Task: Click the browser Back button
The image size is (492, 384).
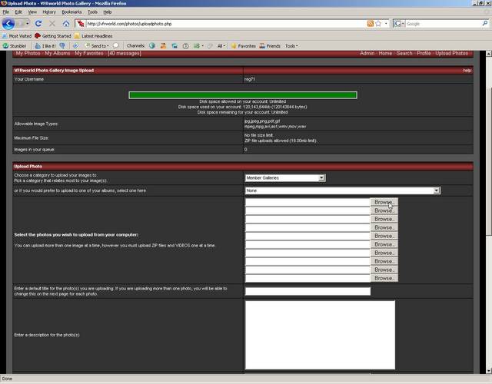Action: pos(9,24)
